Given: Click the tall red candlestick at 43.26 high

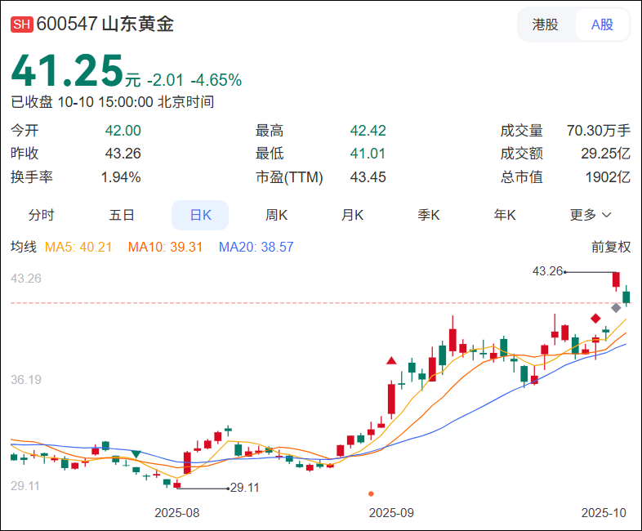Looking at the screenshot, I should tap(616, 280).
